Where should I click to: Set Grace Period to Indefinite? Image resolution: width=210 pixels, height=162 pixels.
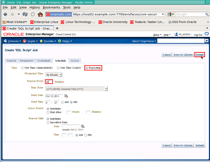pyautogui.click(x=48, y=109)
